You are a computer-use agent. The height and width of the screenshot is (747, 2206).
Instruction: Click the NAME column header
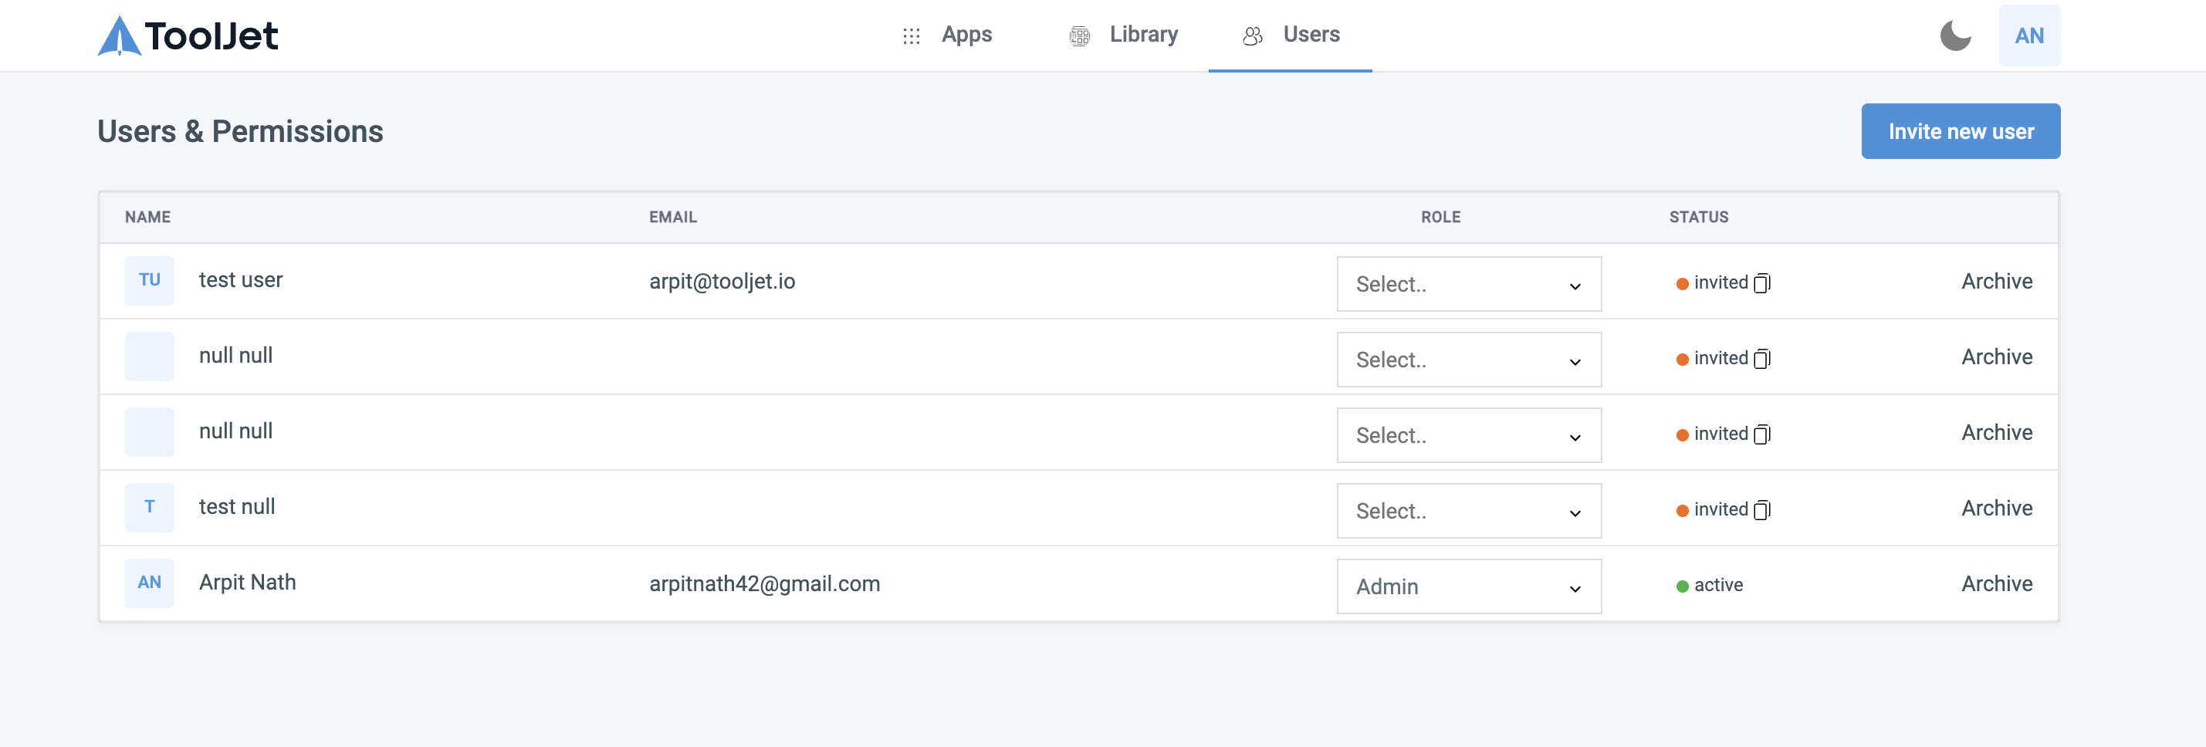(147, 217)
